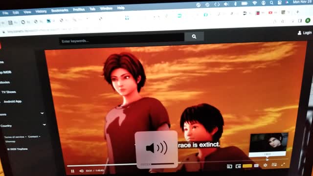This screenshot has width=313, height=176.
Task: Click the date and time in menu bar
Action: tap(302, 2)
